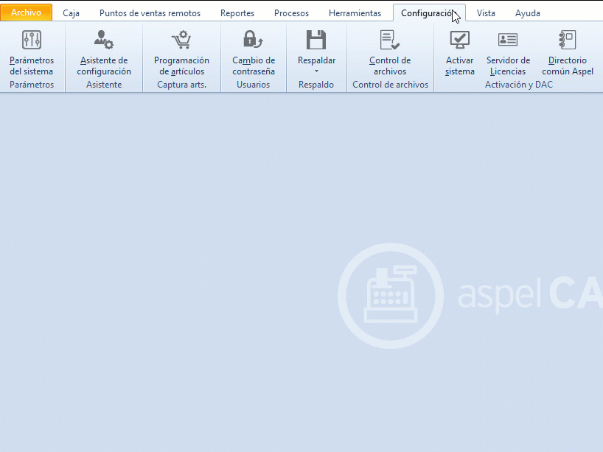
Task: Open Directorio común Aspel
Action: [x=568, y=54]
